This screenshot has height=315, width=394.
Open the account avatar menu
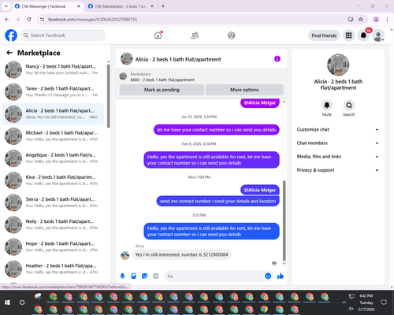click(x=378, y=35)
